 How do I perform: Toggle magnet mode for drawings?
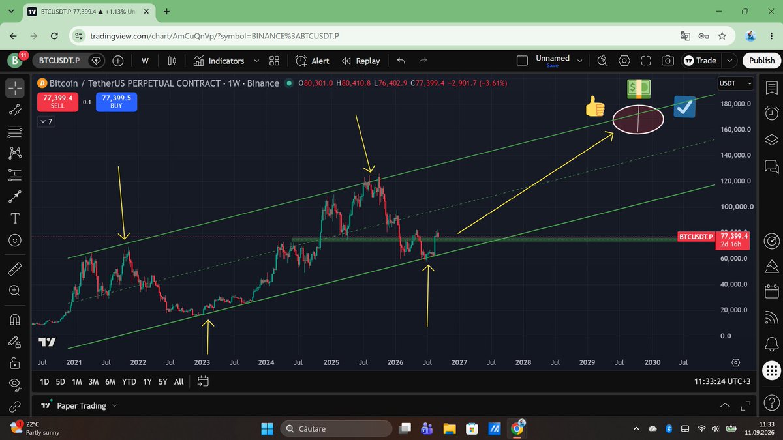(x=14, y=319)
